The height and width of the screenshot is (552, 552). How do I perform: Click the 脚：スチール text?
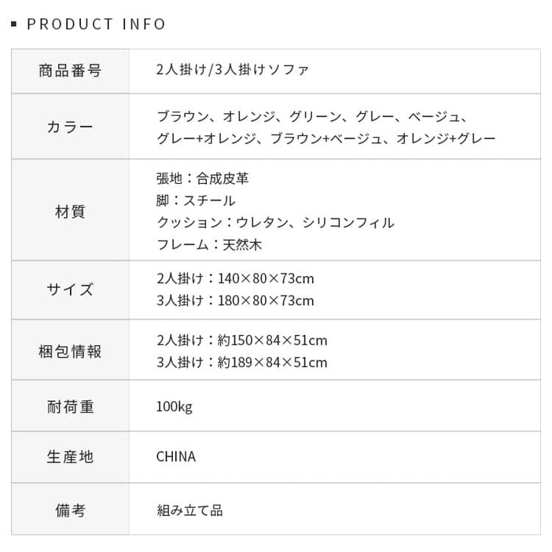pyautogui.click(x=196, y=201)
